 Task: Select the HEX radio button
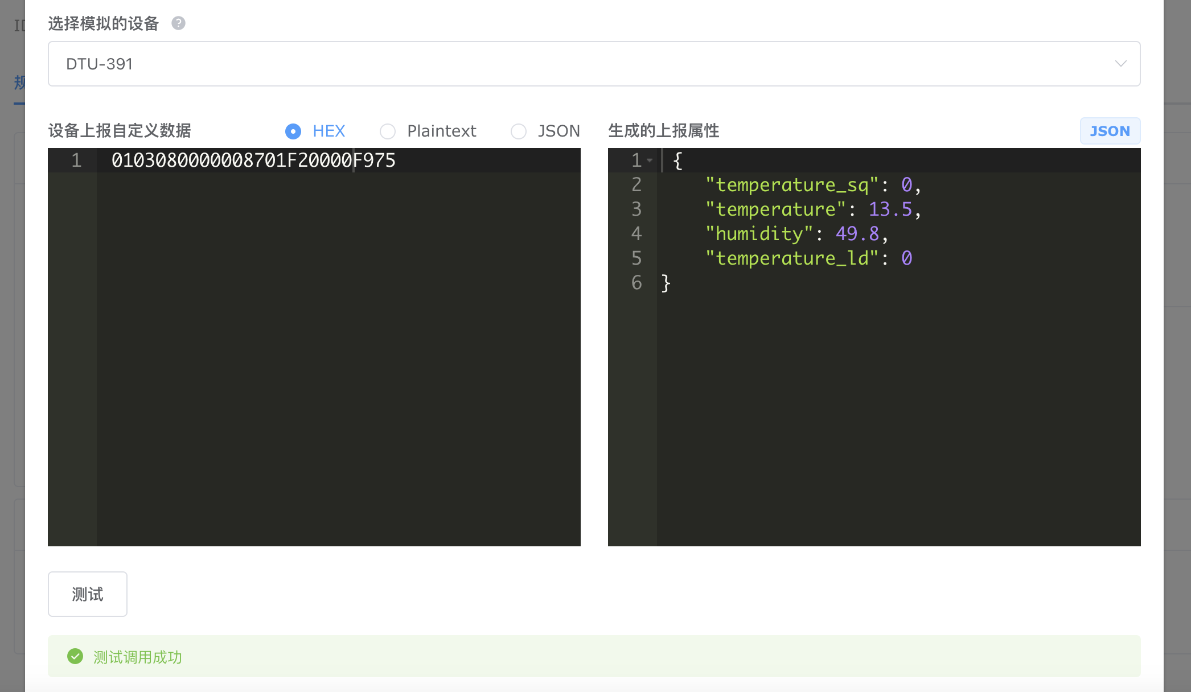click(293, 131)
